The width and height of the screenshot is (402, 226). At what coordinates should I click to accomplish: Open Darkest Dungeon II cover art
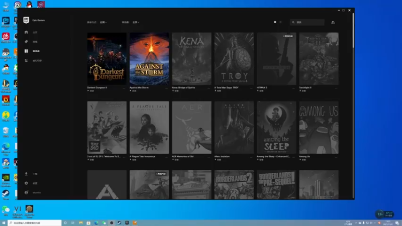point(107,59)
